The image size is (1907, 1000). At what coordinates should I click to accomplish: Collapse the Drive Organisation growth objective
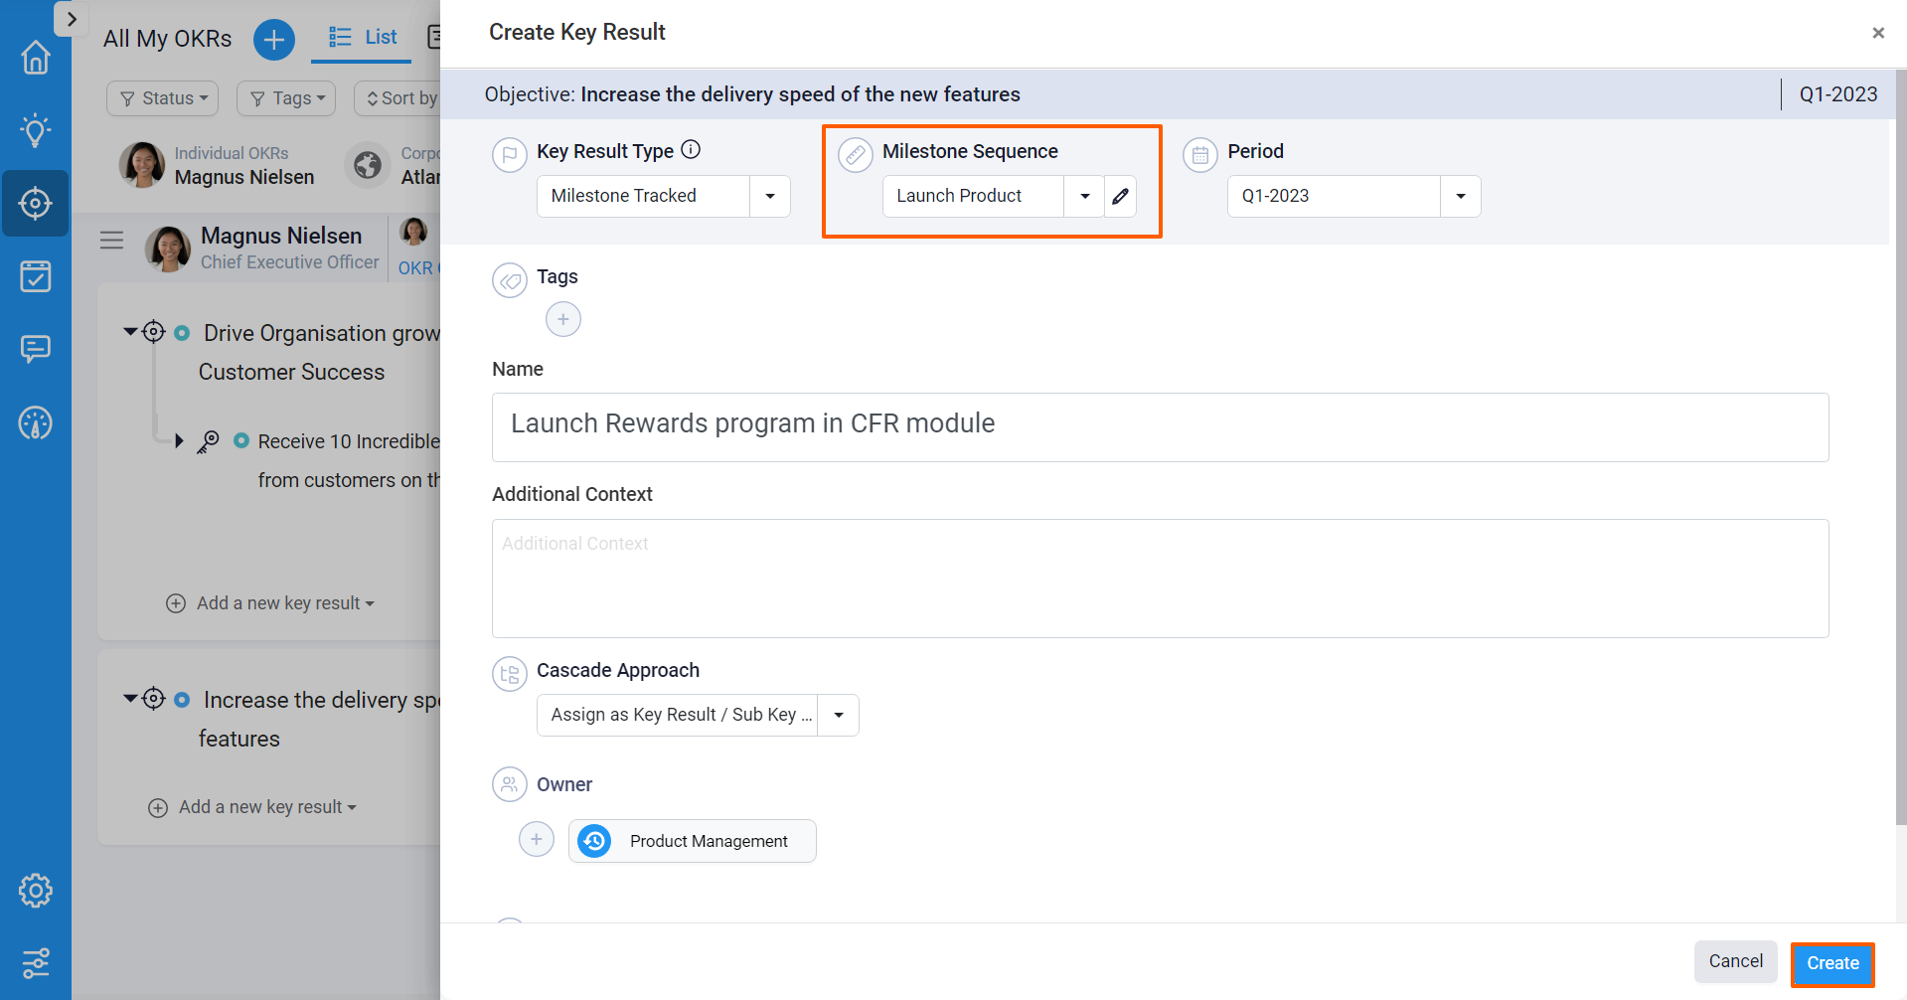click(130, 331)
